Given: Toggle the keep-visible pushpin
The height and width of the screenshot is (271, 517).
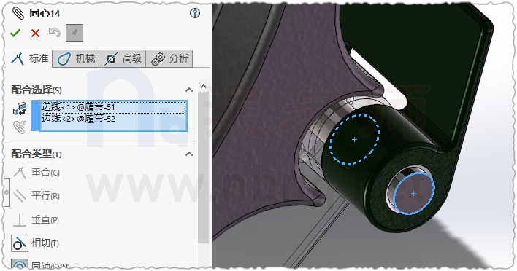Looking at the screenshot, I should (74, 33).
